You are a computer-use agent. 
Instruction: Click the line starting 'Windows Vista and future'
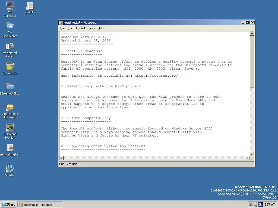[x=109, y=135]
